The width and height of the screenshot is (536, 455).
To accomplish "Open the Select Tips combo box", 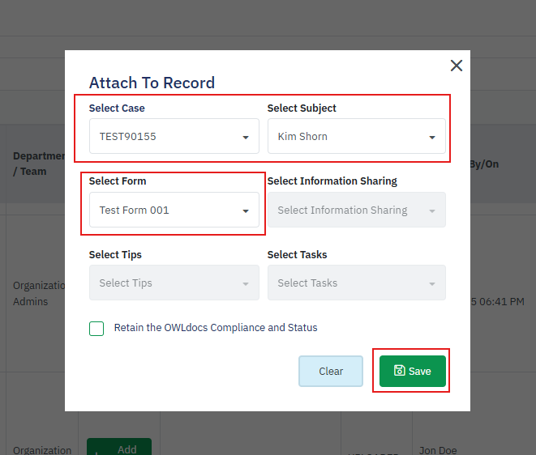I will point(166,283).
